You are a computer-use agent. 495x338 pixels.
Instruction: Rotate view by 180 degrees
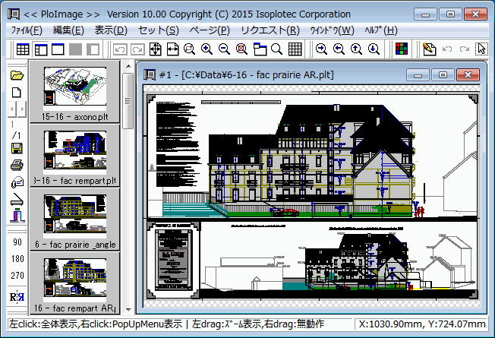[17, 259]
